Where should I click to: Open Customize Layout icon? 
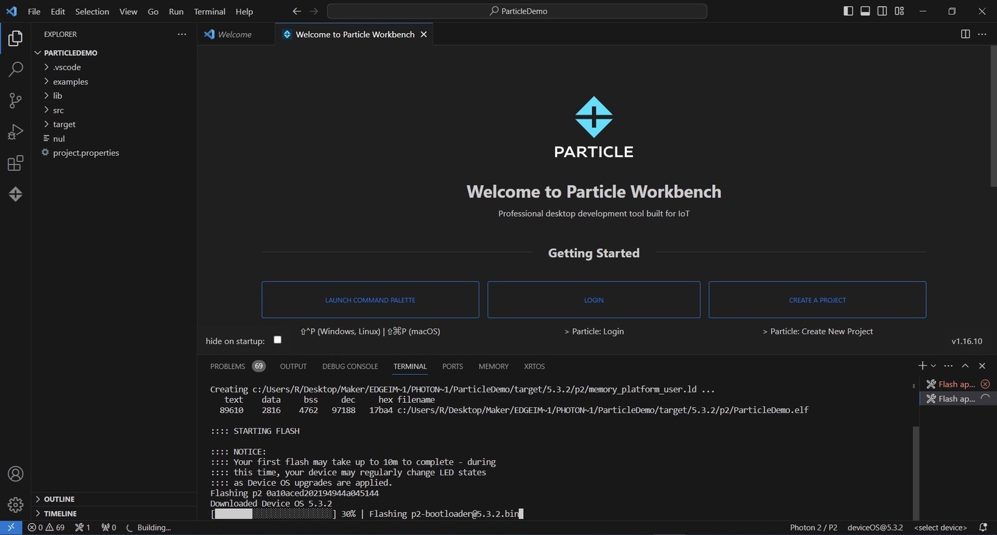pos(899,11)
